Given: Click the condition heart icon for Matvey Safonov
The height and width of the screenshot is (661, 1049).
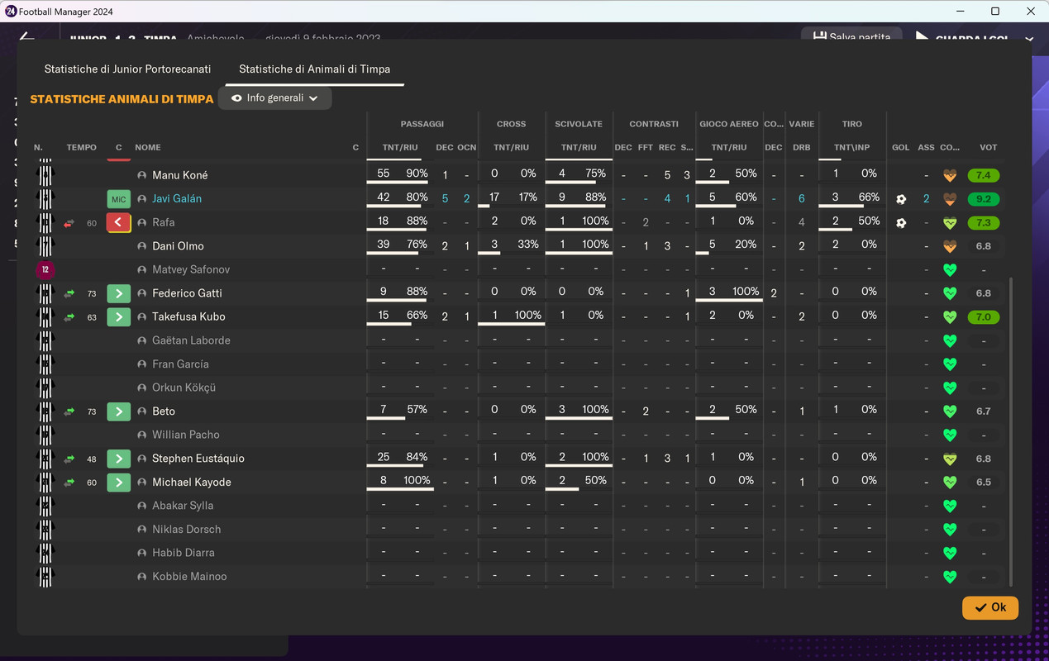Looking at the screenshot, I should coord(950,270).
